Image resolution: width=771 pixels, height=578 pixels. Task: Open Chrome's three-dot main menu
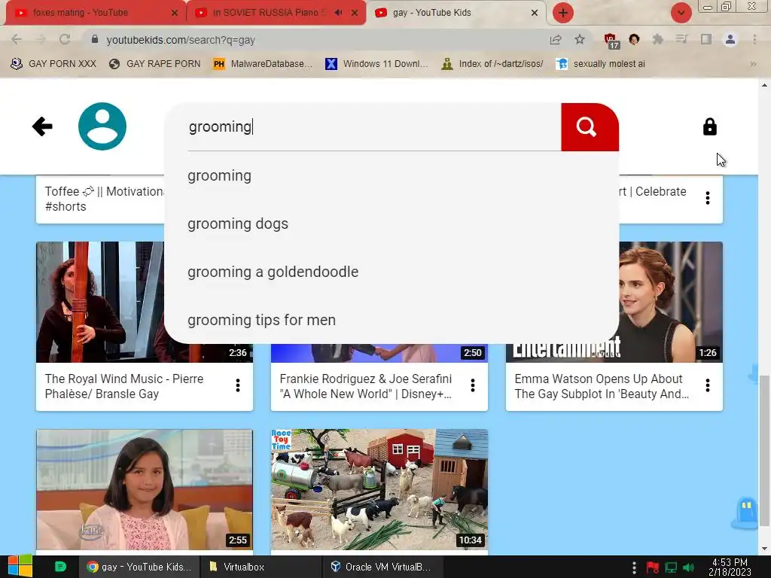point(754,39)
